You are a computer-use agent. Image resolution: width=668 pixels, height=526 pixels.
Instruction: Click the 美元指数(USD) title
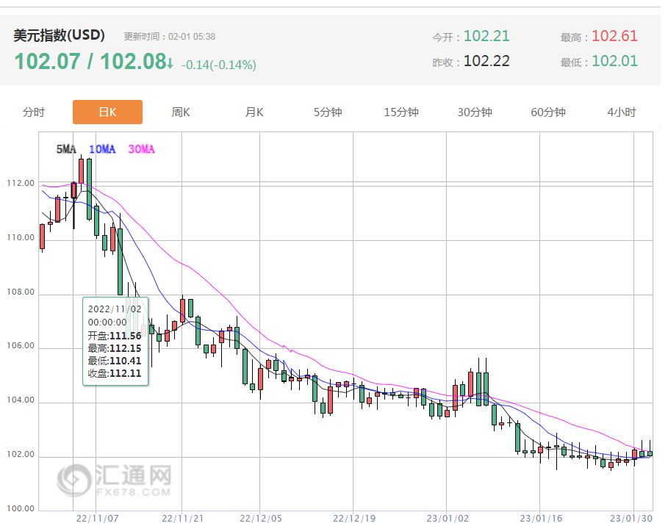click(x=60, y=35)
